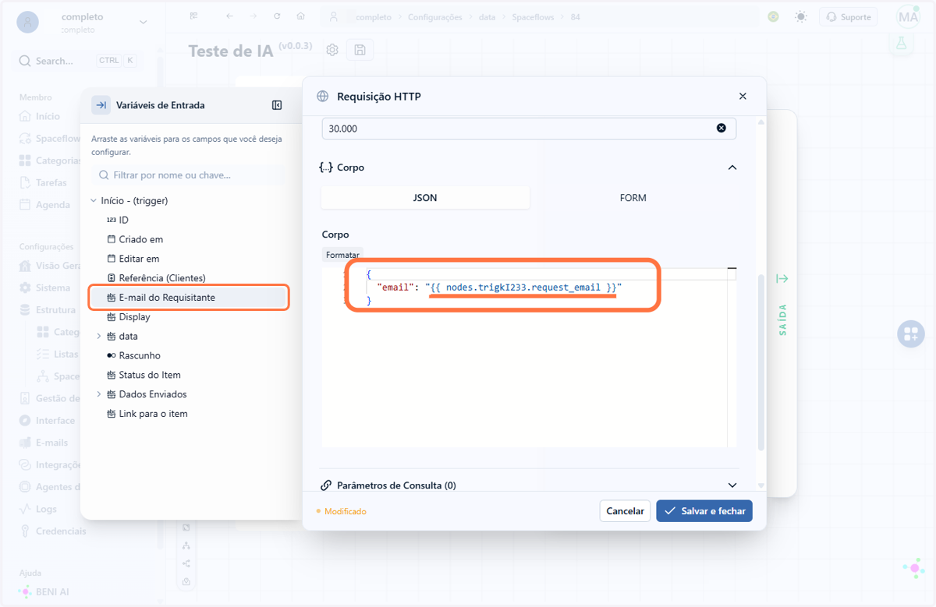Click the timeout field containing 30.000

(x=529, y=129)
